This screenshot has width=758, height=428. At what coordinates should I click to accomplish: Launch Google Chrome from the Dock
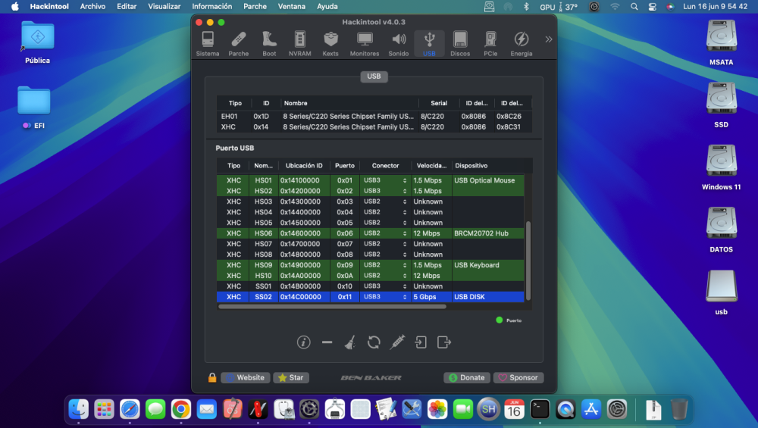(x=181, y=410)
